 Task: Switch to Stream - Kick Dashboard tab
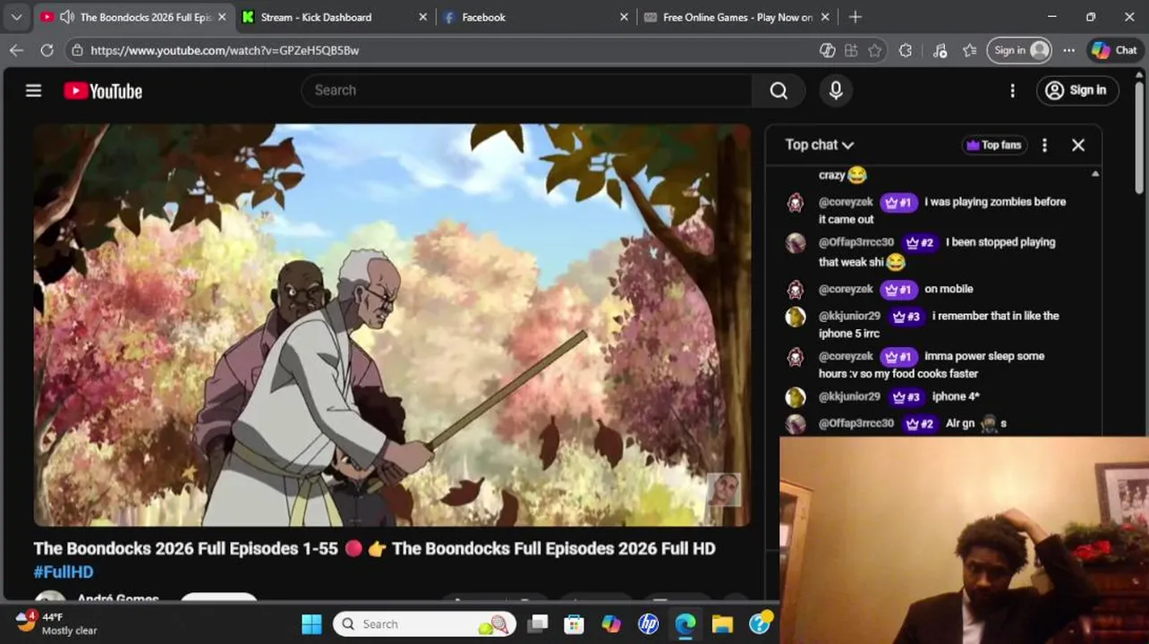click(x=335, y=17)
